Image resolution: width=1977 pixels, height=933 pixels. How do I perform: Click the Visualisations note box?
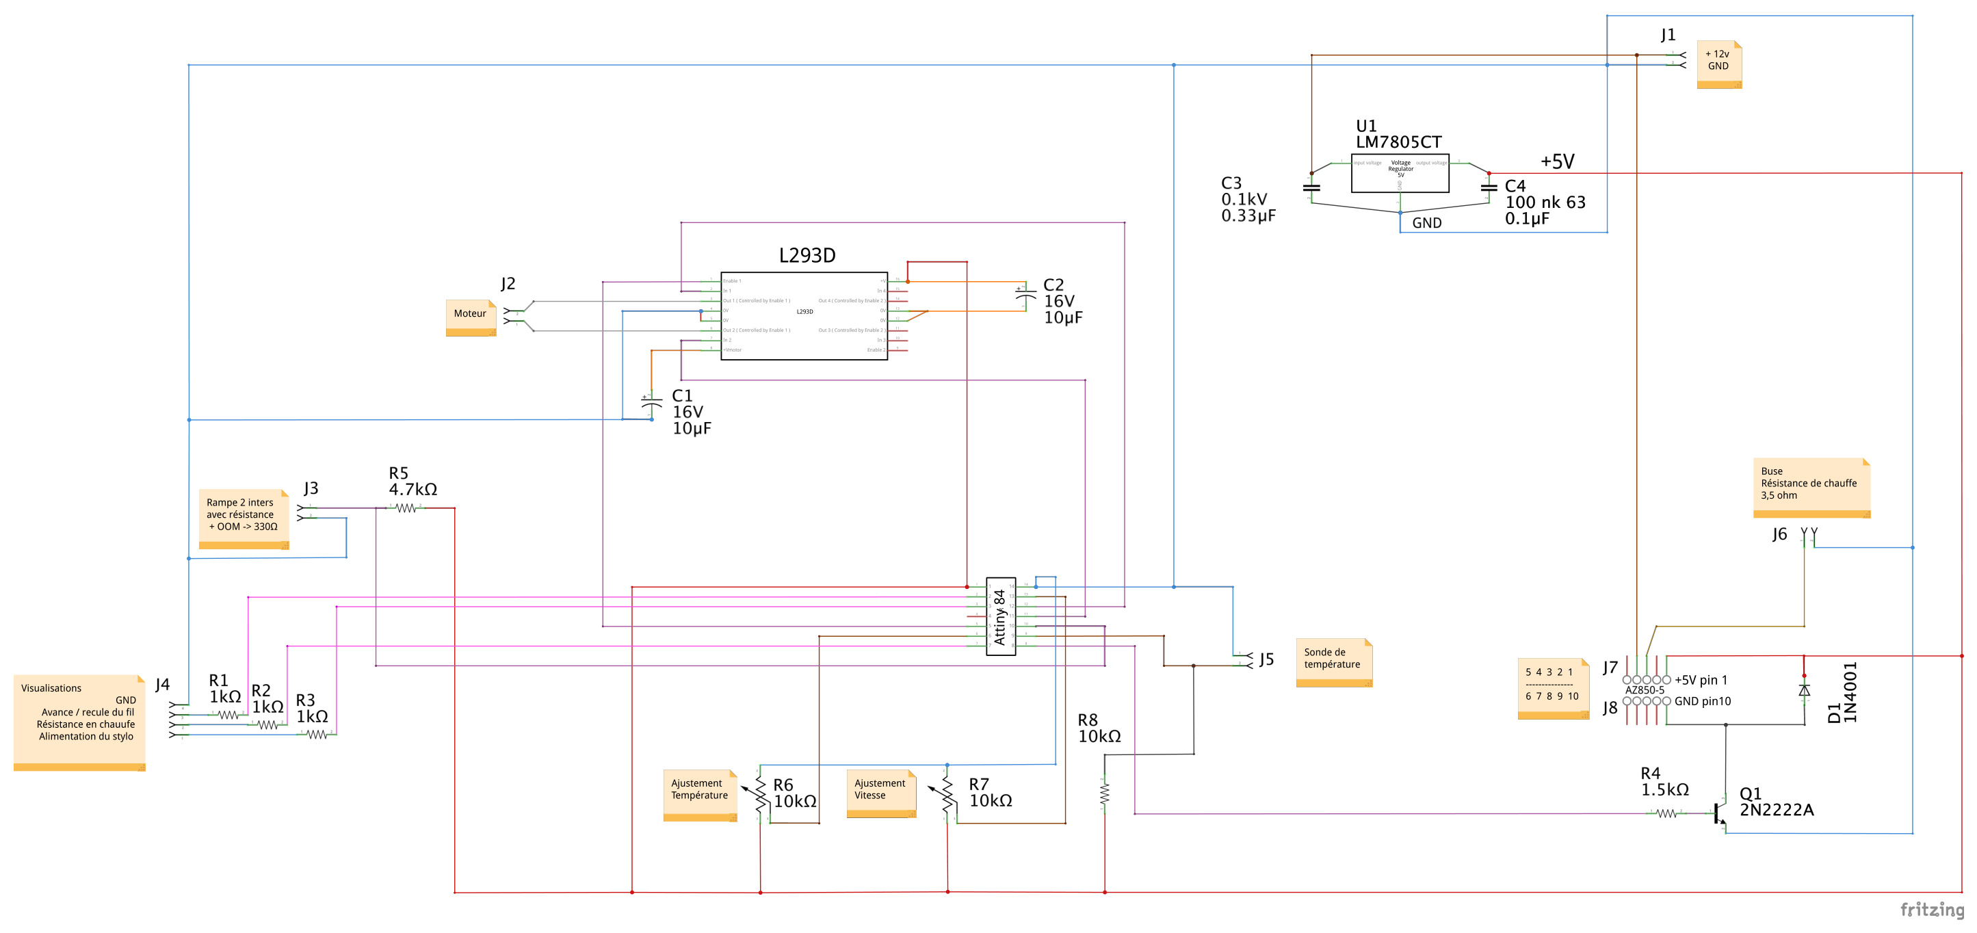(x=79, y=723)
